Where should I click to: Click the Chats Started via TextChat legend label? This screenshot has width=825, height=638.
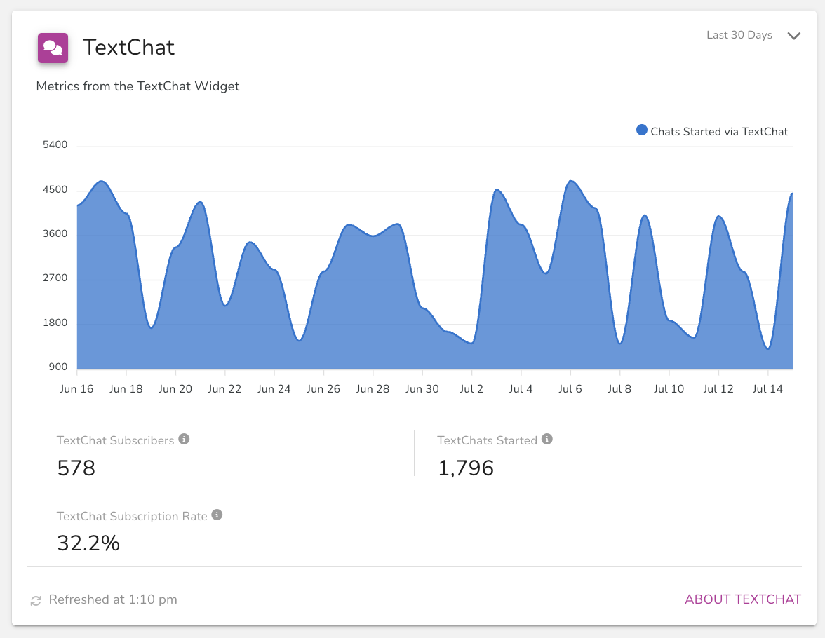pyautogui.click(x=718, y=132)
